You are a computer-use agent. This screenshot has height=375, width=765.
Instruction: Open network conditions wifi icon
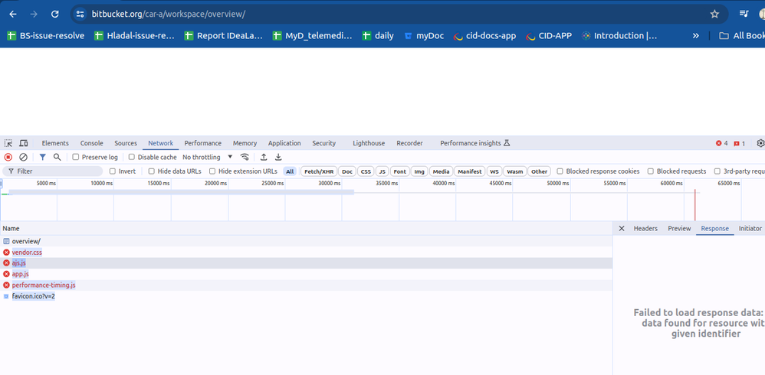245,158
